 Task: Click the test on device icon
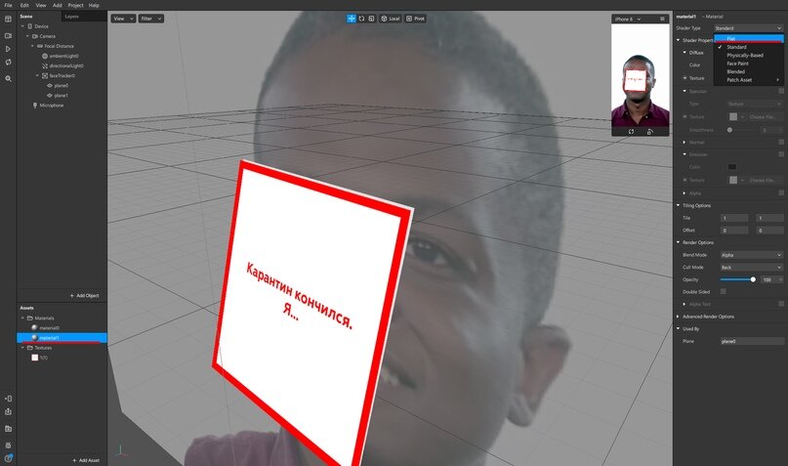click(x=8, y=399)
